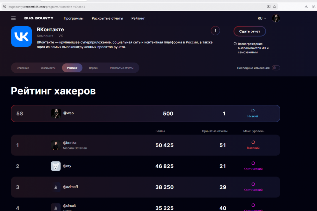Click Высокий level circle icon
The height and width of the screenshot is (211, 317).
coord(253,142)
